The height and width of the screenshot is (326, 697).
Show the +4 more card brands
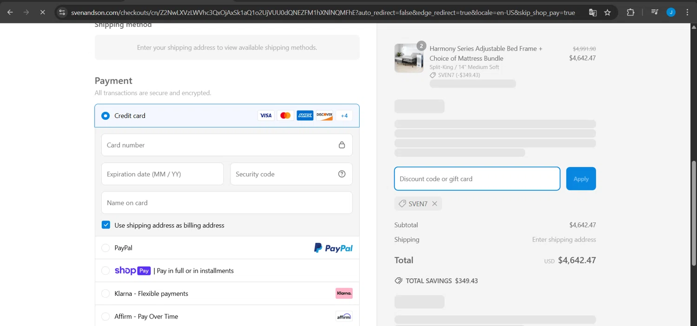[344, 116]
